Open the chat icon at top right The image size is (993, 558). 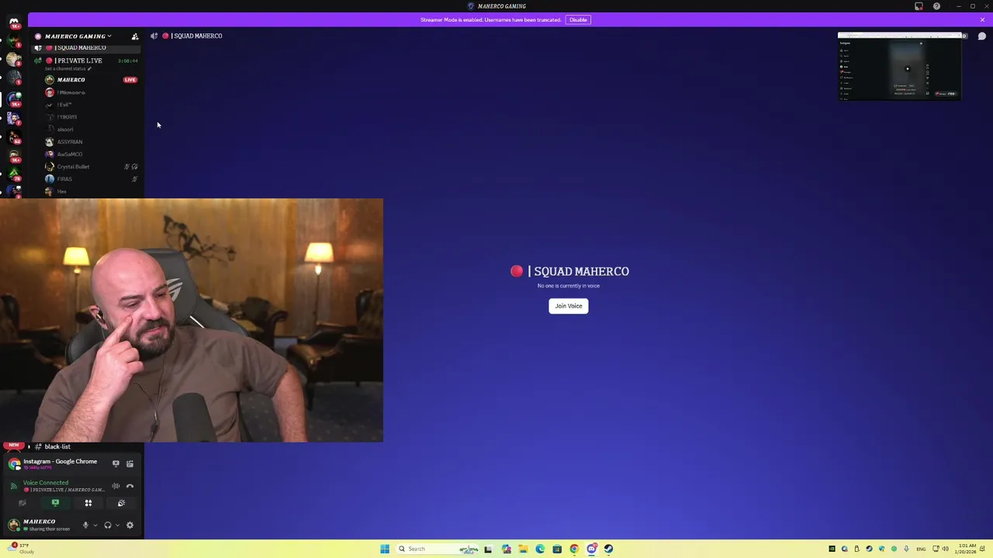click(x=981, y=36)
